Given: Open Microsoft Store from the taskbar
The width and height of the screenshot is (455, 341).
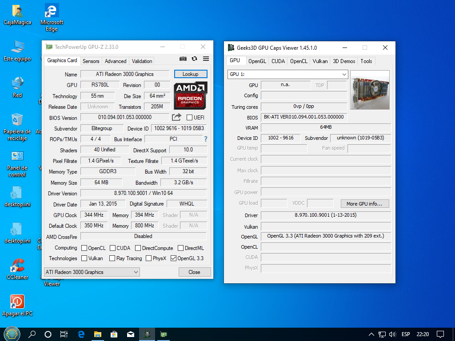Looking at the screenshot, I should click(114, 334).
